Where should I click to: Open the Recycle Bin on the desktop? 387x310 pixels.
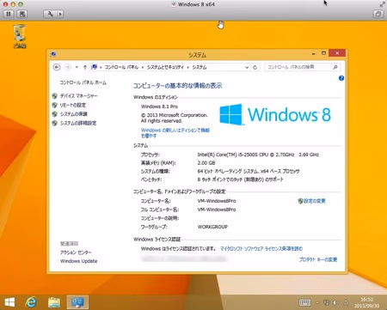pyautogui.click(x=20, y=36)
